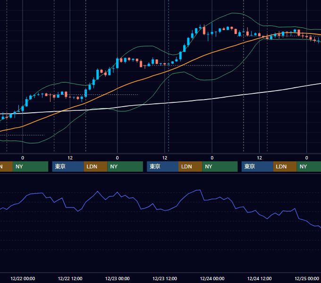Select the LDN session block on 12/22
The width and height of the screenshot is (321, 283).
[96, 166]
